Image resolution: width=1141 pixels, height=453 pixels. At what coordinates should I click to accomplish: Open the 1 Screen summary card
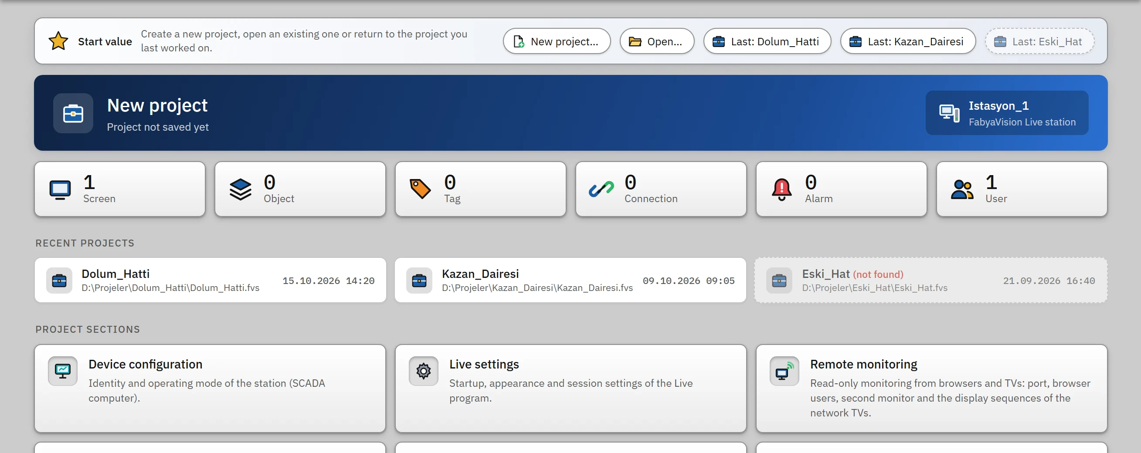pos(119,189)
